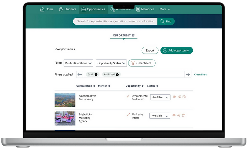
Task: Click Add opportunity button
Action: pos(177,50)
